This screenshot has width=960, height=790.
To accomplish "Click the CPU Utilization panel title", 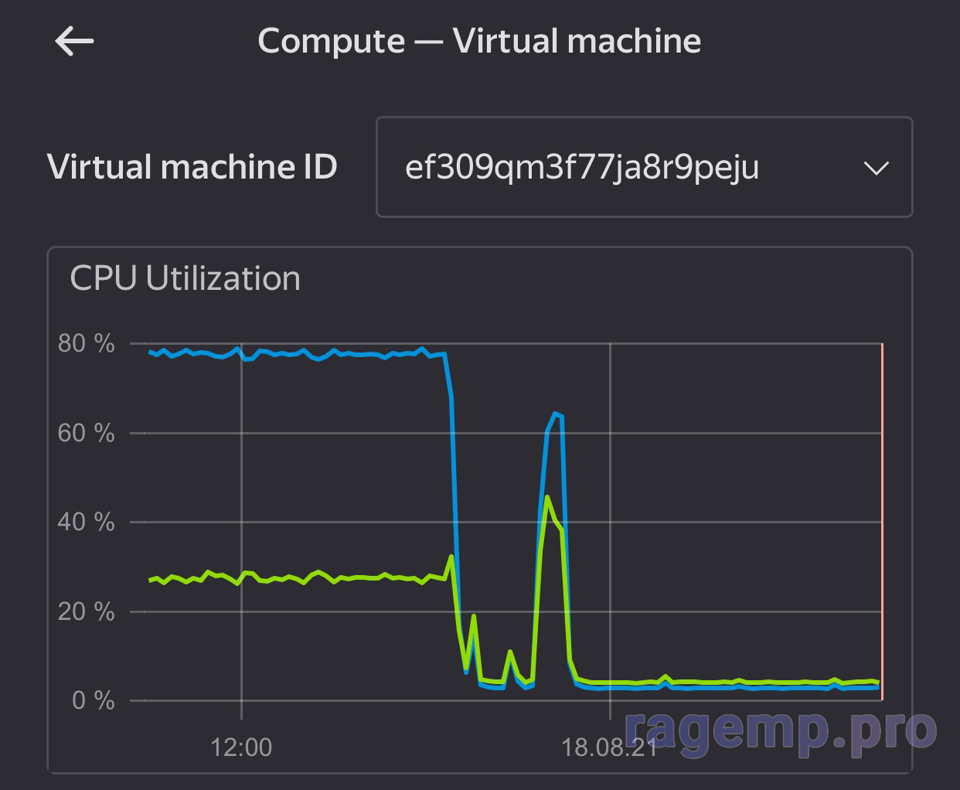I will point(185,278).
